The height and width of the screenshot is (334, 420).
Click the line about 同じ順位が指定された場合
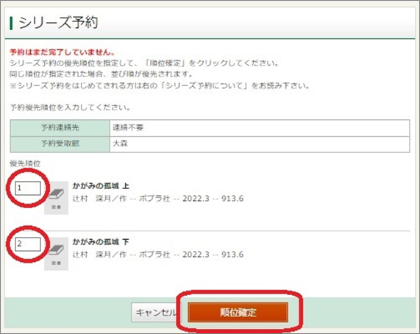tap(102, 74)
